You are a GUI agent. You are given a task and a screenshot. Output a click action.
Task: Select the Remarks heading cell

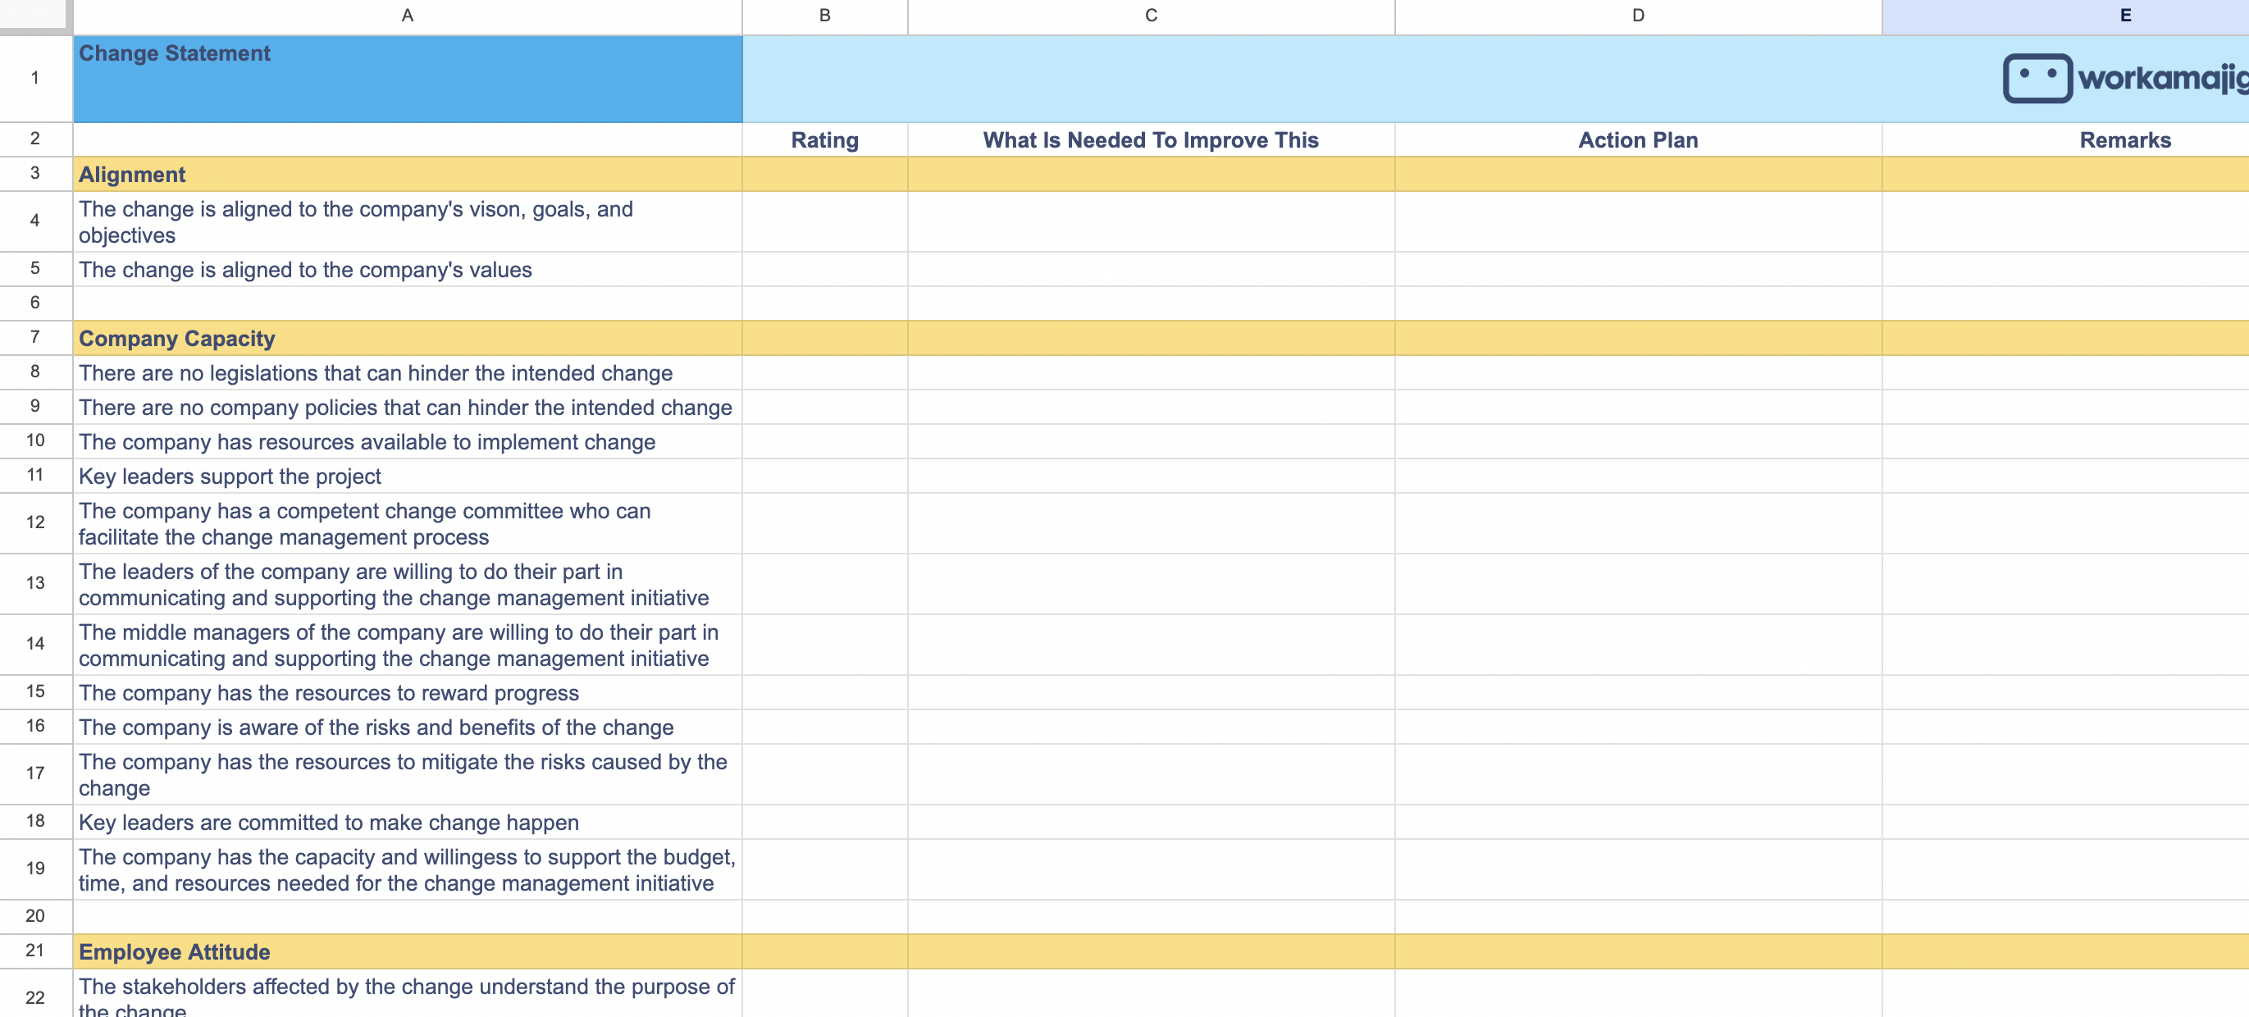(x=2065, y=139)
